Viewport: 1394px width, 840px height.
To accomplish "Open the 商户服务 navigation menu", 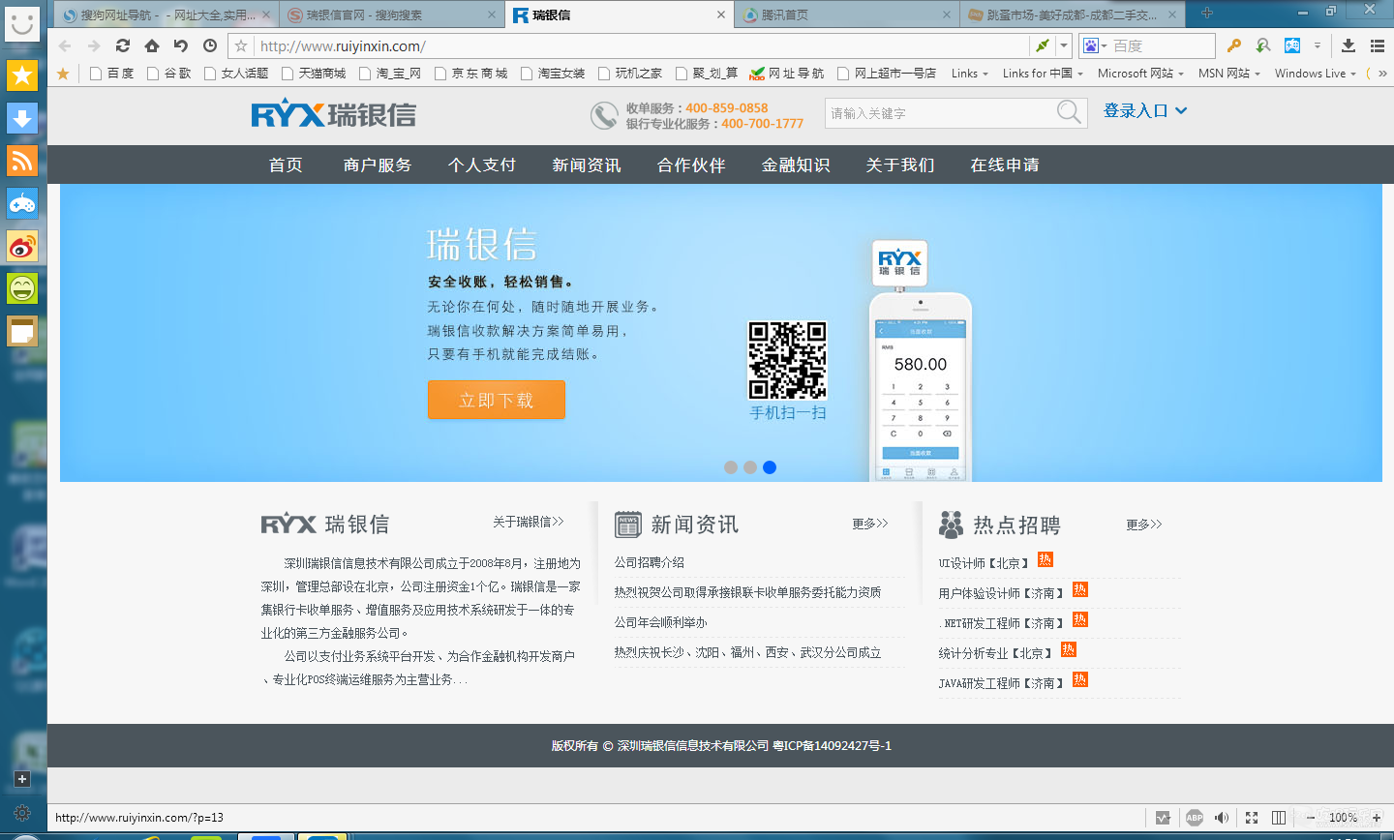I will (378, 165).
